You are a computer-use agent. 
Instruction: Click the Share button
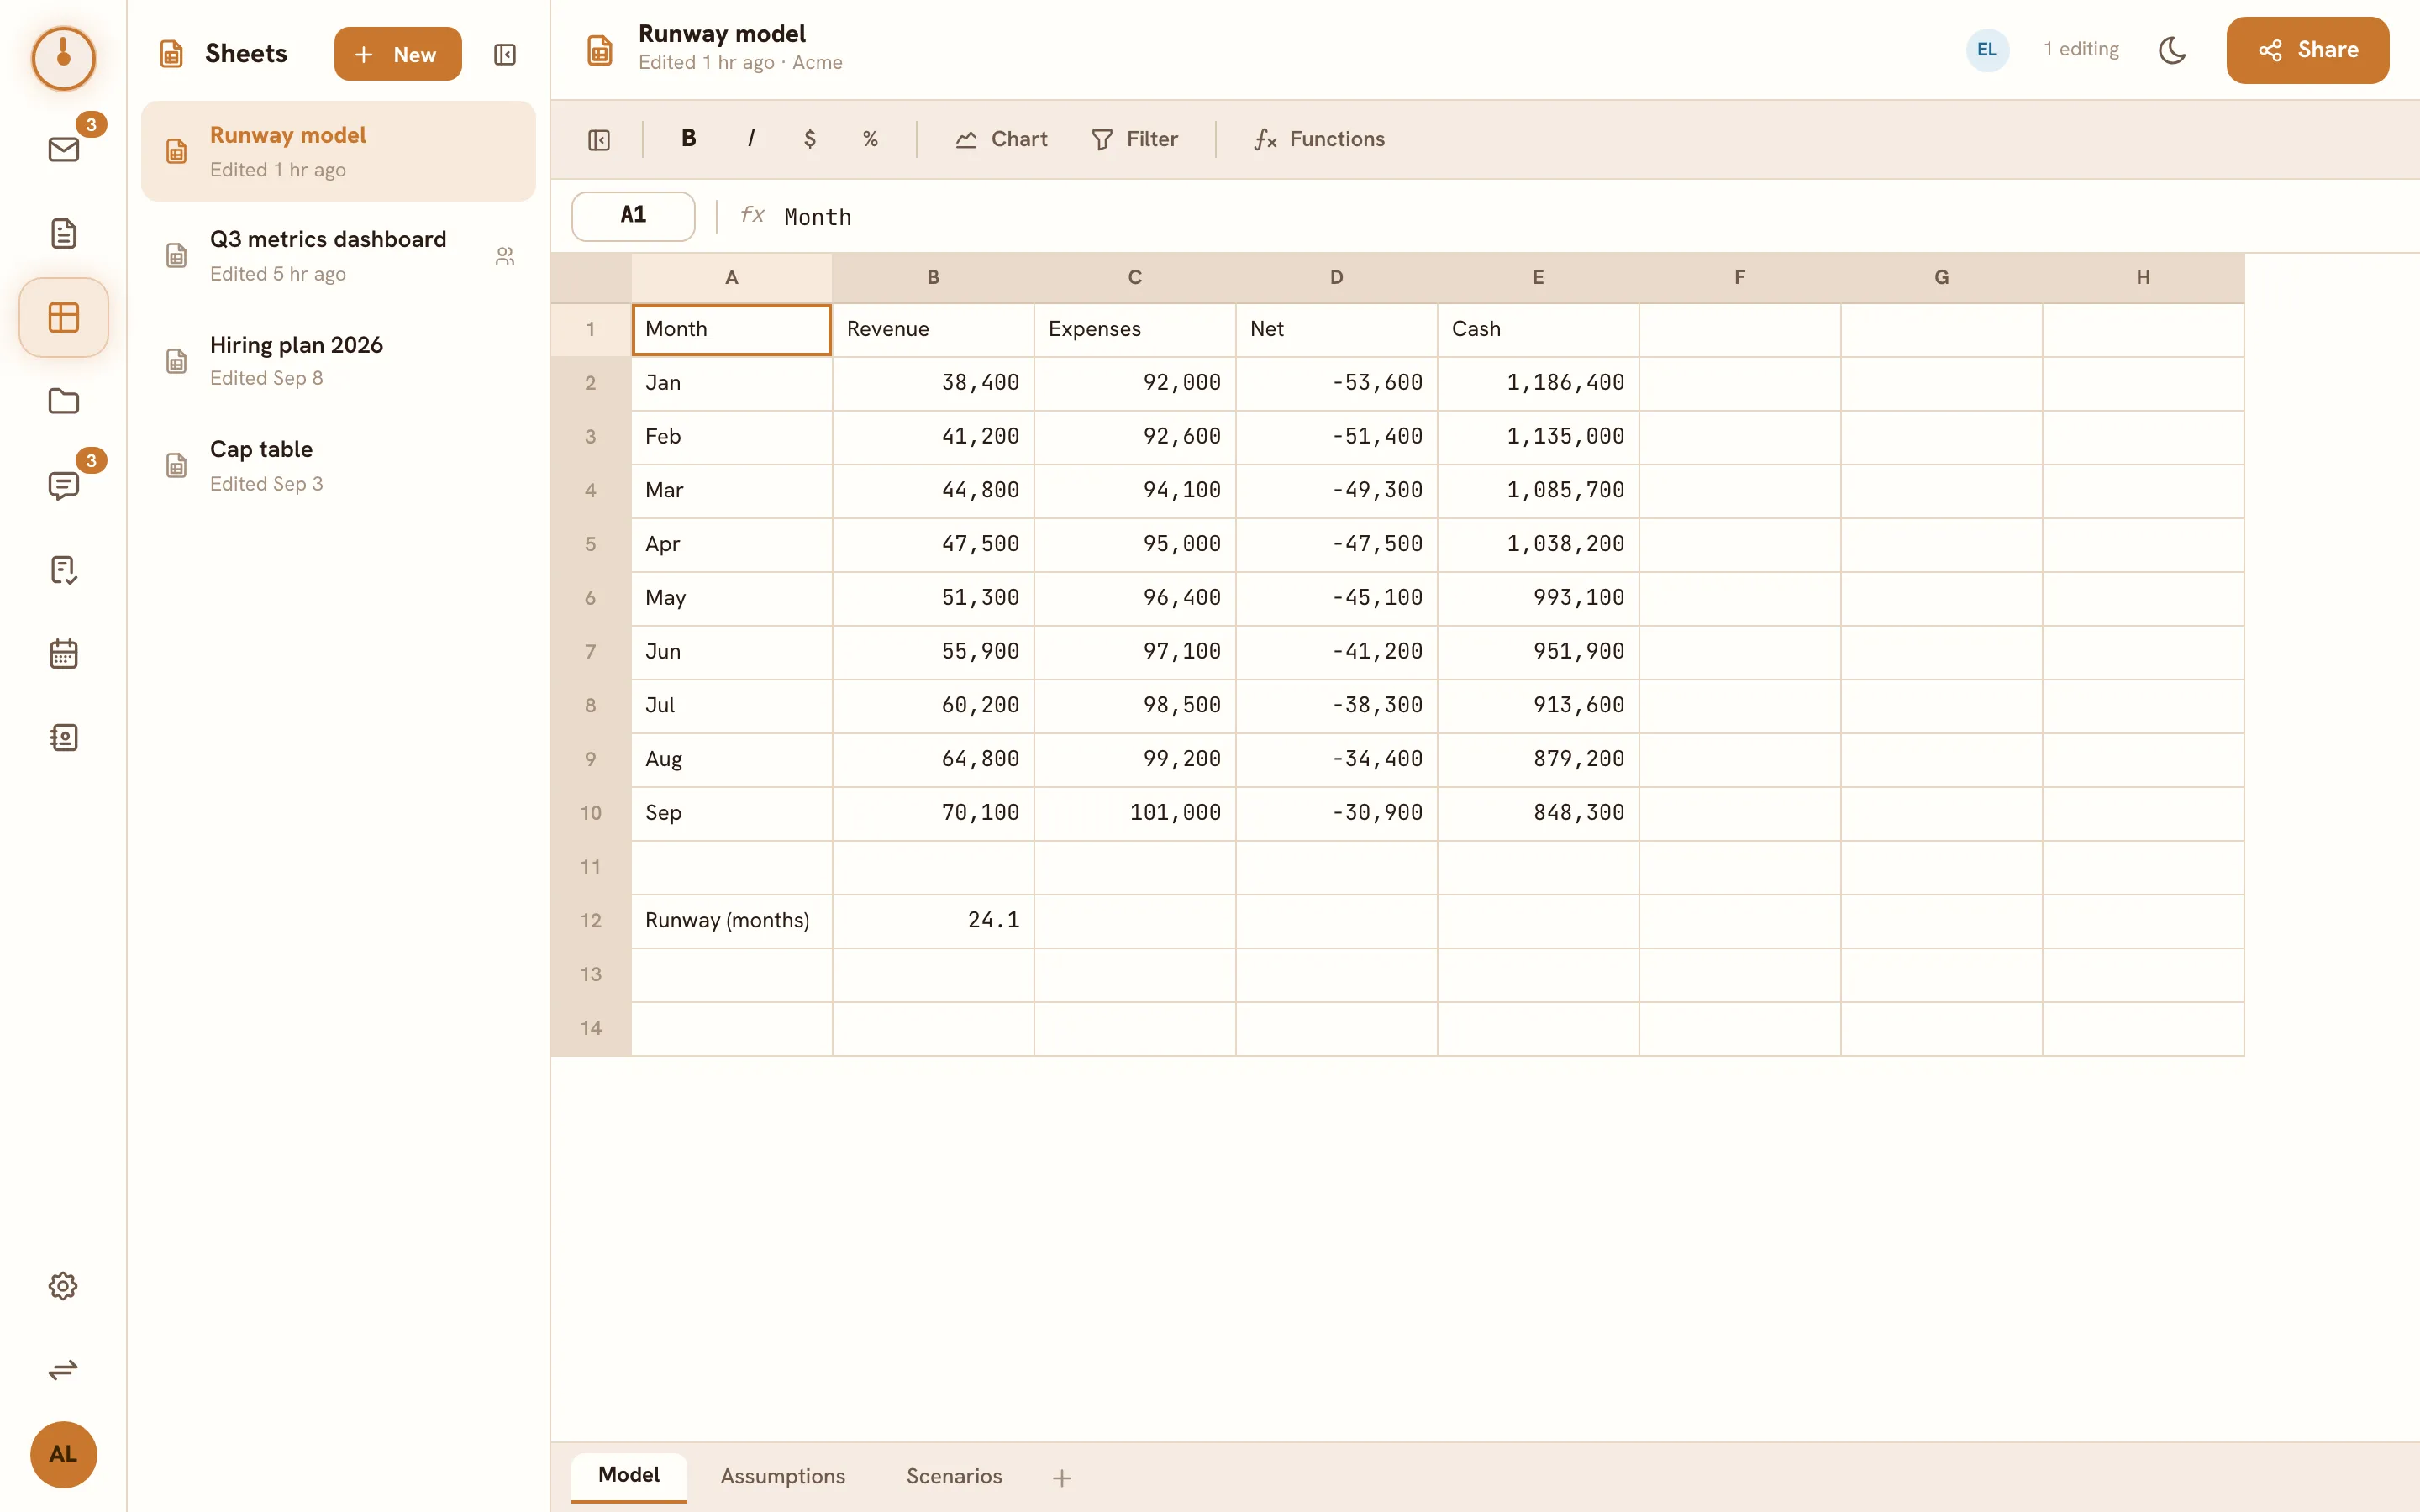click(2307, 50)
